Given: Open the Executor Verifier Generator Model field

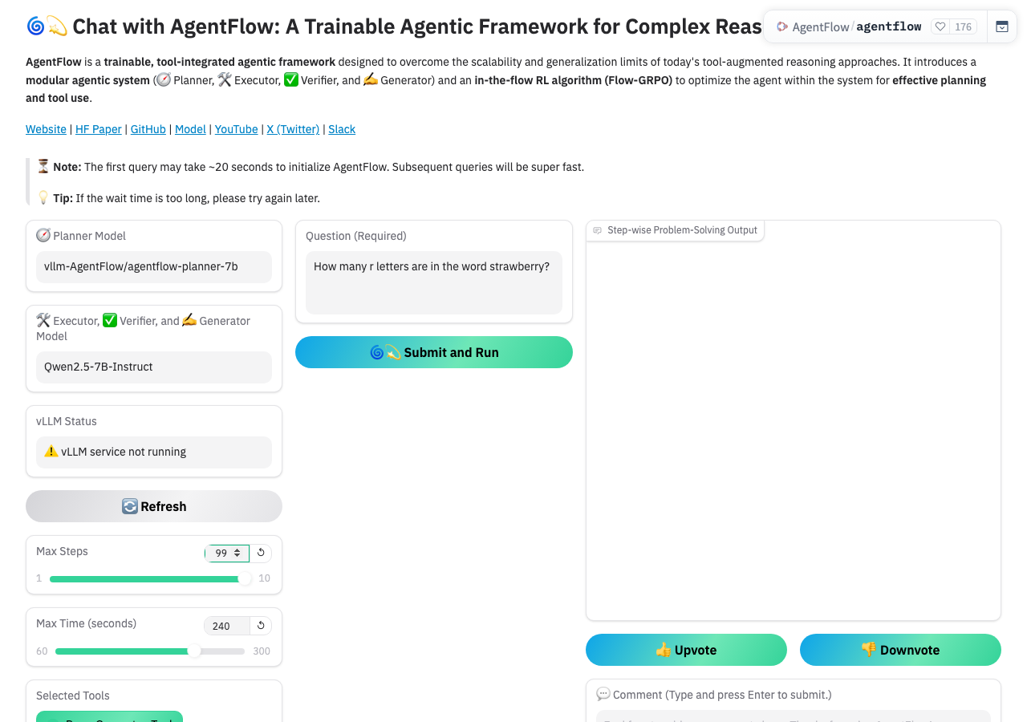Looking at the screenshot, I should pos(154,367).
